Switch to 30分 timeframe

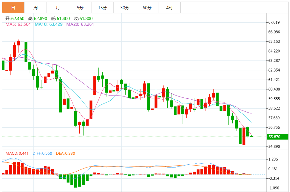point(125,8)
